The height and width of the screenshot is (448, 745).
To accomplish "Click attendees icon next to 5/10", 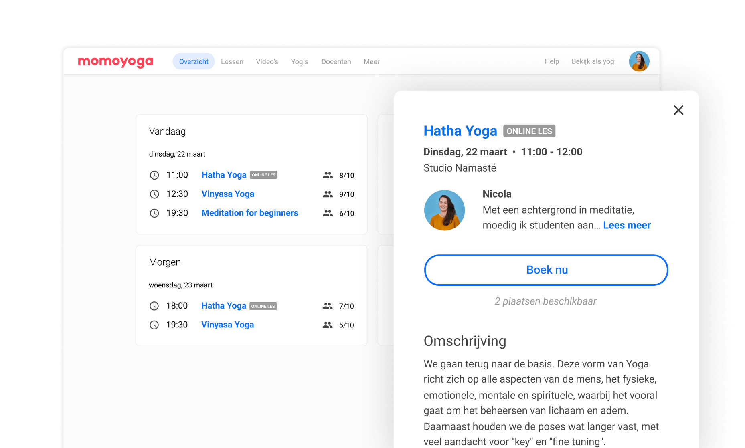I will [x=328, y=325].
